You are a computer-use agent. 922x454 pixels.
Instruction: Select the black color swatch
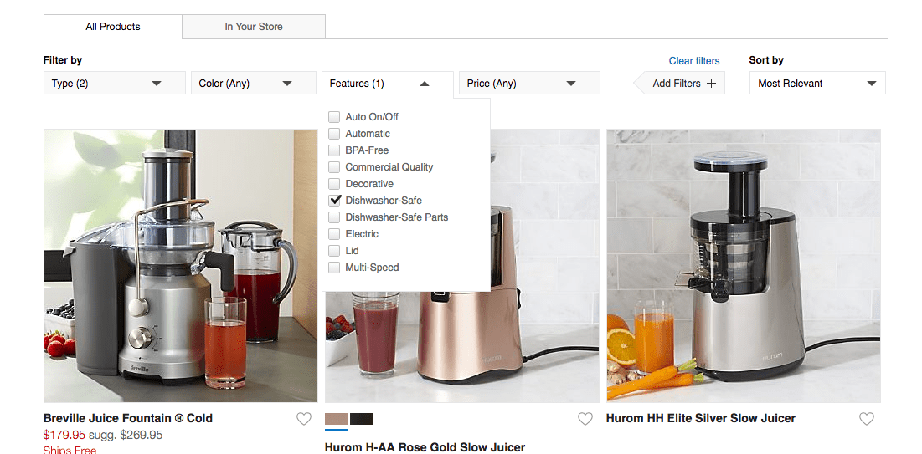point(361,419)
